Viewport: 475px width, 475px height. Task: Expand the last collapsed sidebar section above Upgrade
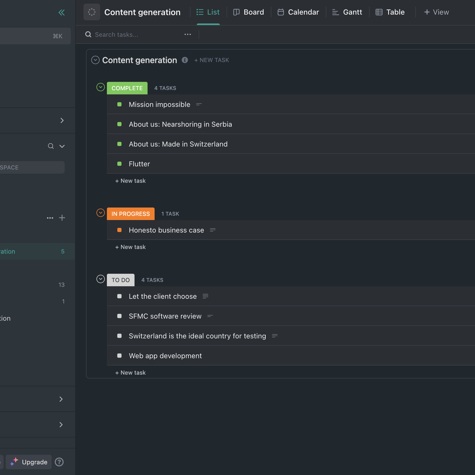pos(61,425)
